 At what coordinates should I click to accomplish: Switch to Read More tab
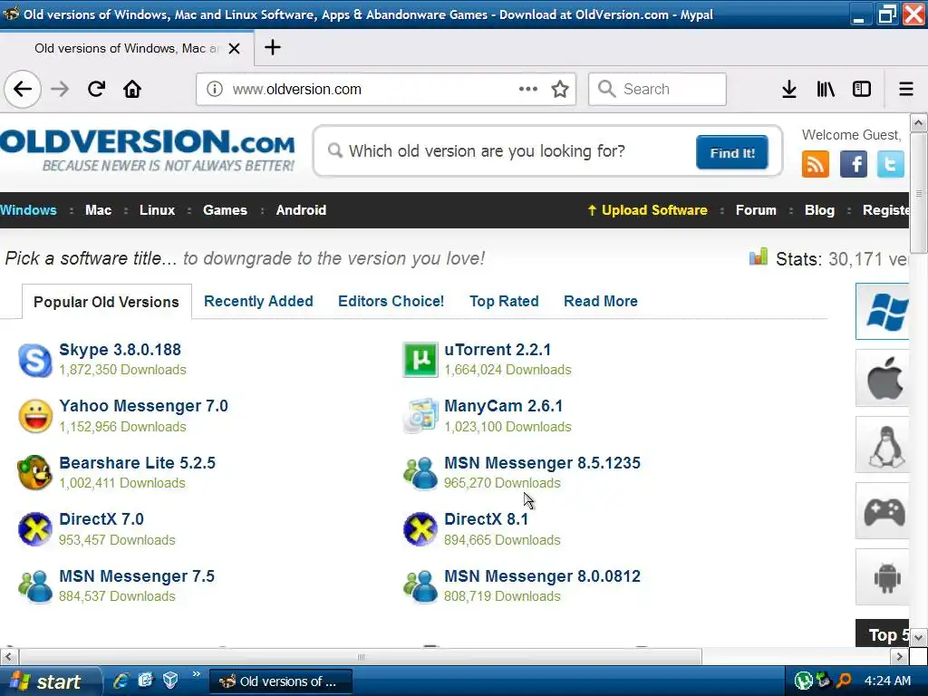(601, 301)
